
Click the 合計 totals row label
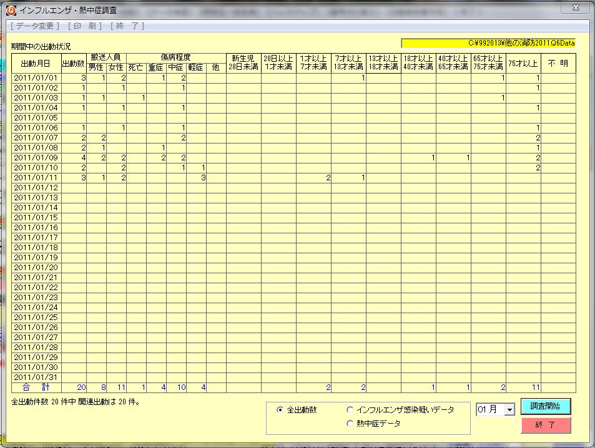coord(36,387)
